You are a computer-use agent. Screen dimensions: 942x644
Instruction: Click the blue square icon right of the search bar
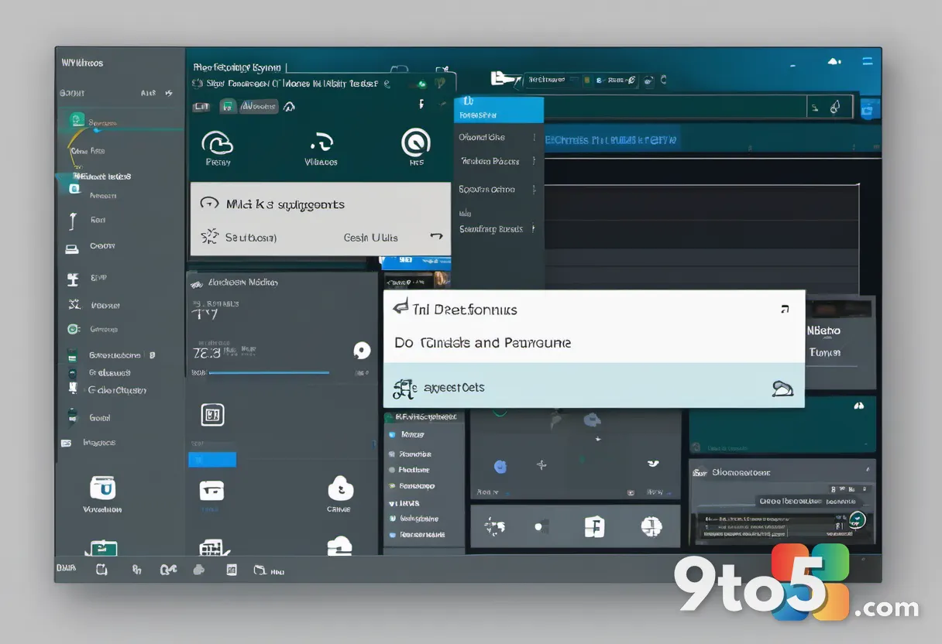[871, 108]
